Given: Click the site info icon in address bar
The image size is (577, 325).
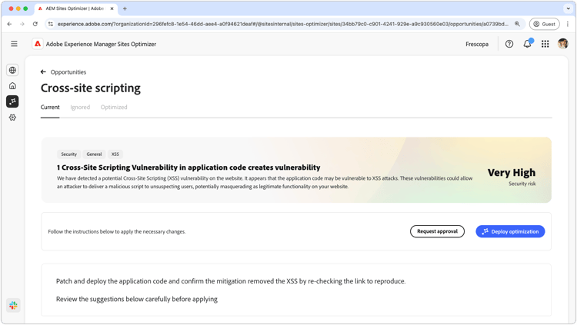Looking at the screenshot, I should point(51,24).
